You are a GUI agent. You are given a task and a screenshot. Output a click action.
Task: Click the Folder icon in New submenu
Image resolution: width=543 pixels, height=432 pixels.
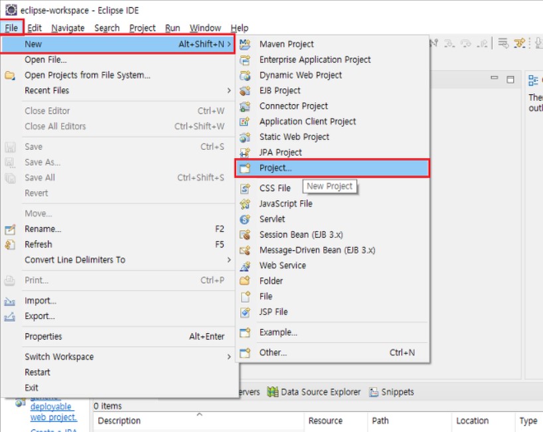pos(245,281)
